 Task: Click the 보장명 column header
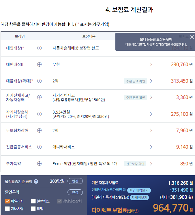[20, 36]
